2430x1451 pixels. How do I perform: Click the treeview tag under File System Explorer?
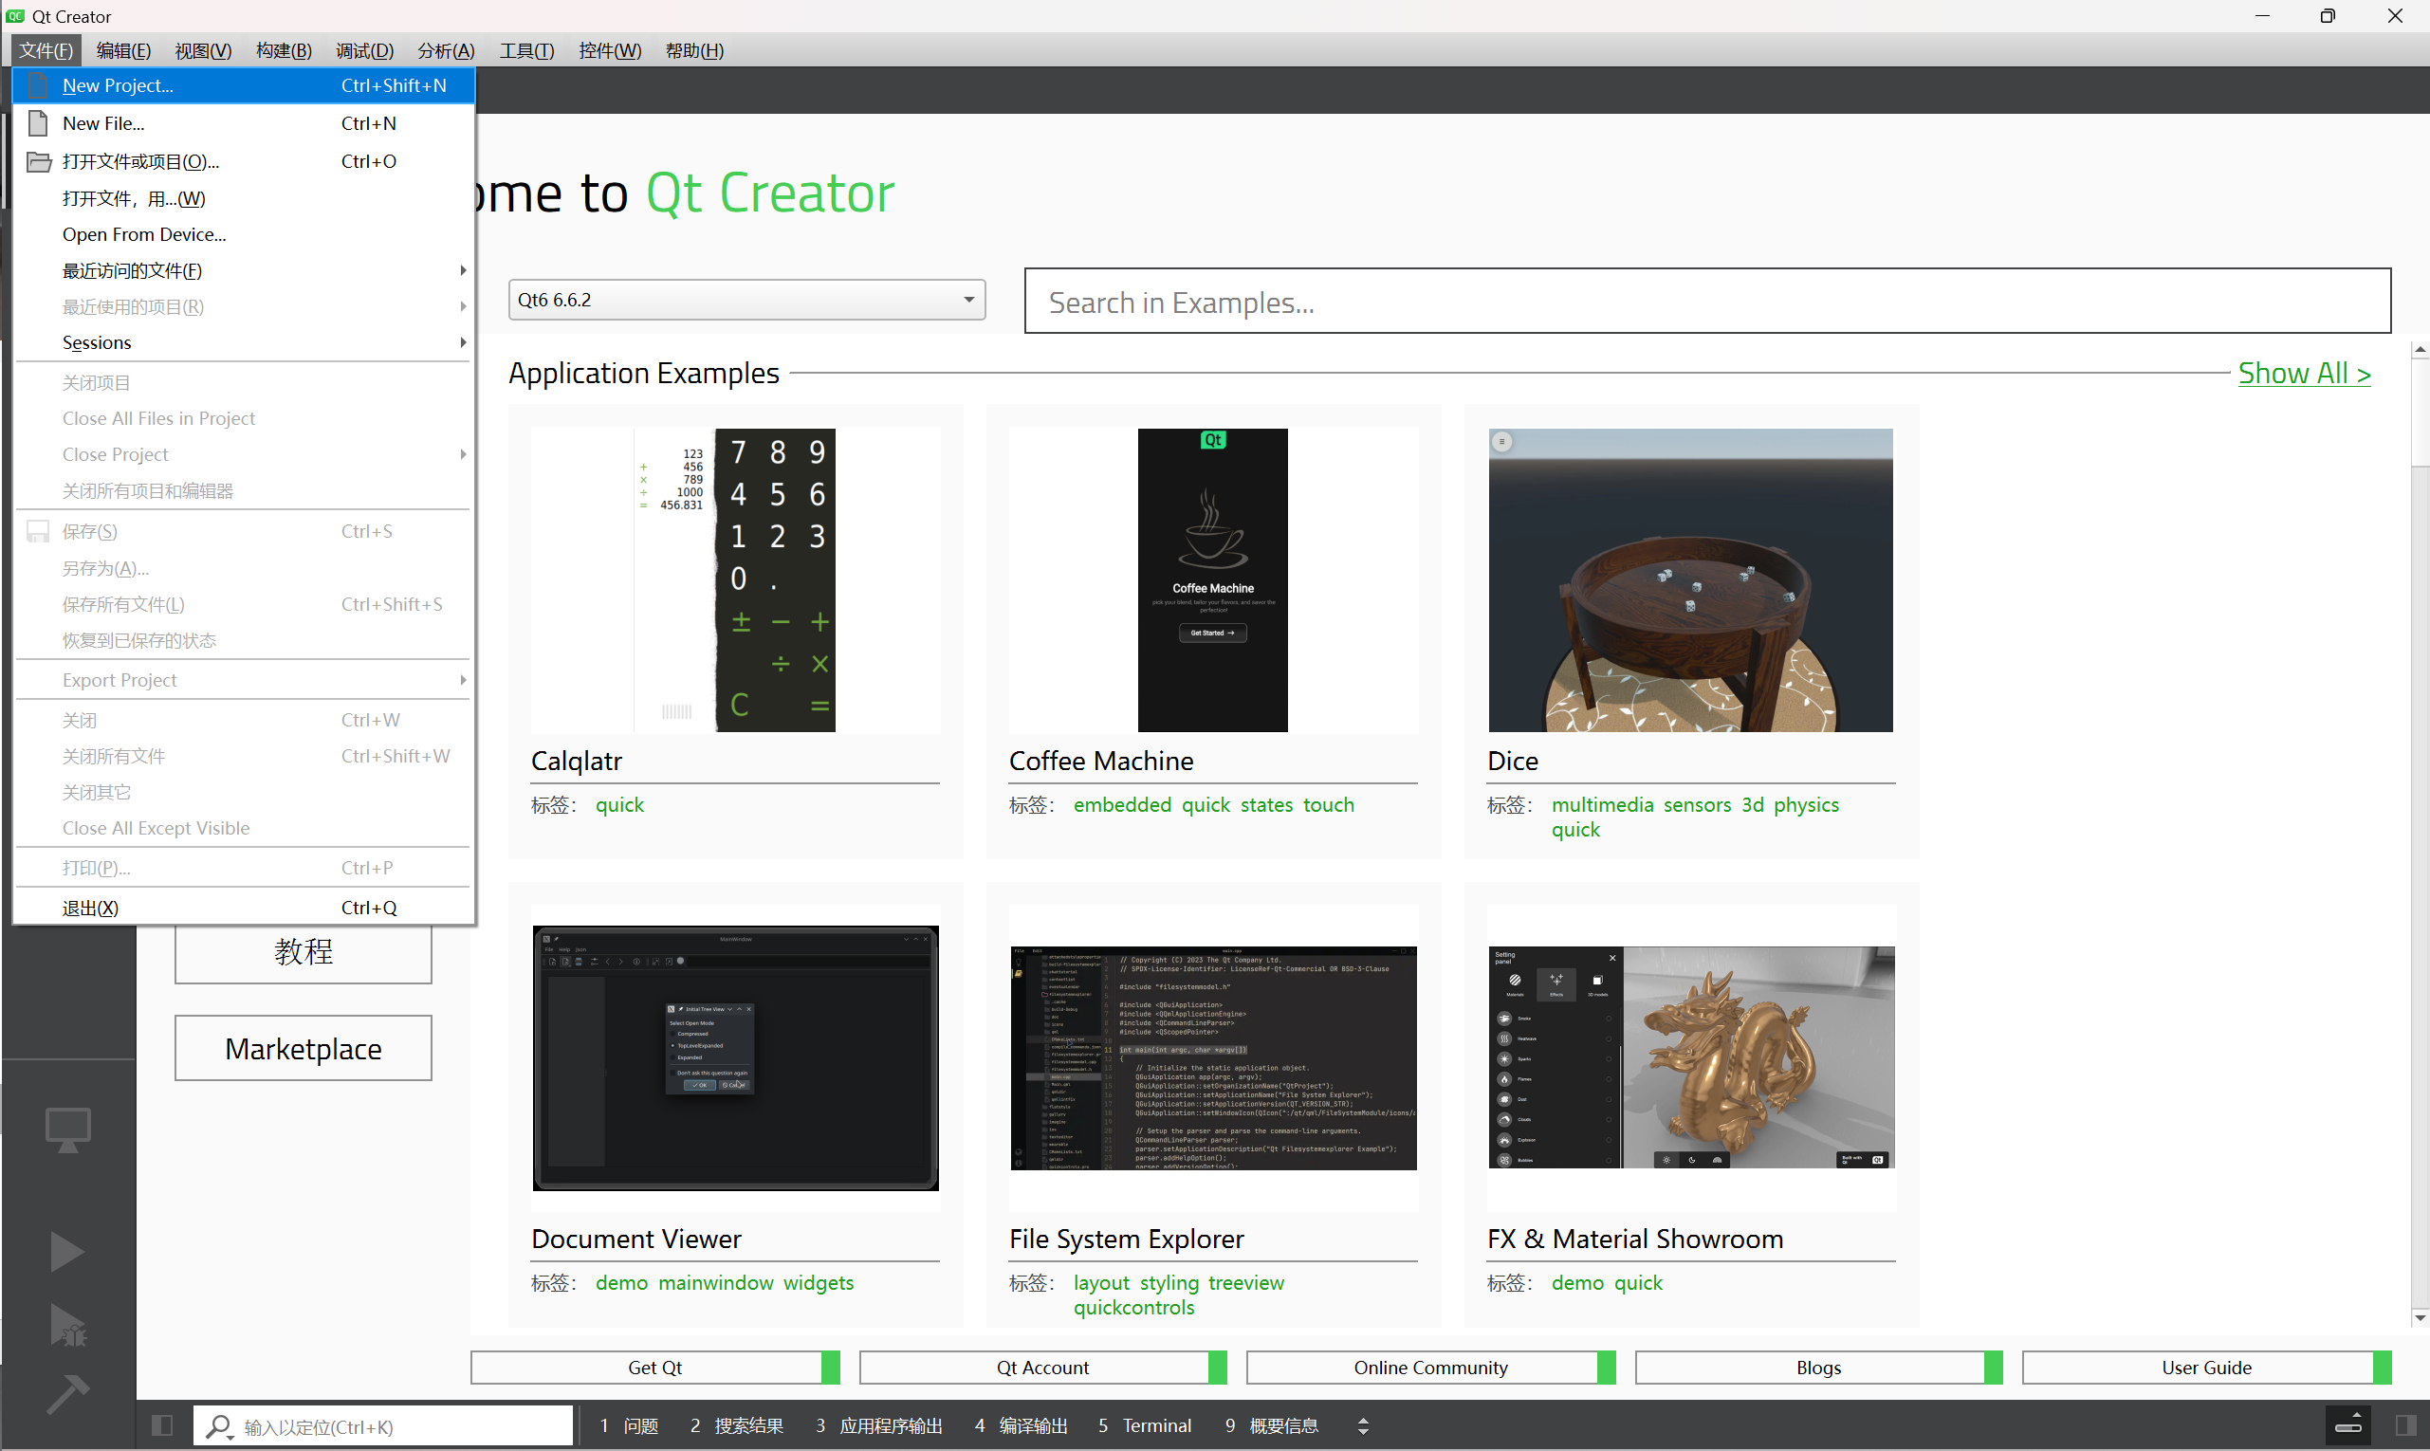1245,1283
